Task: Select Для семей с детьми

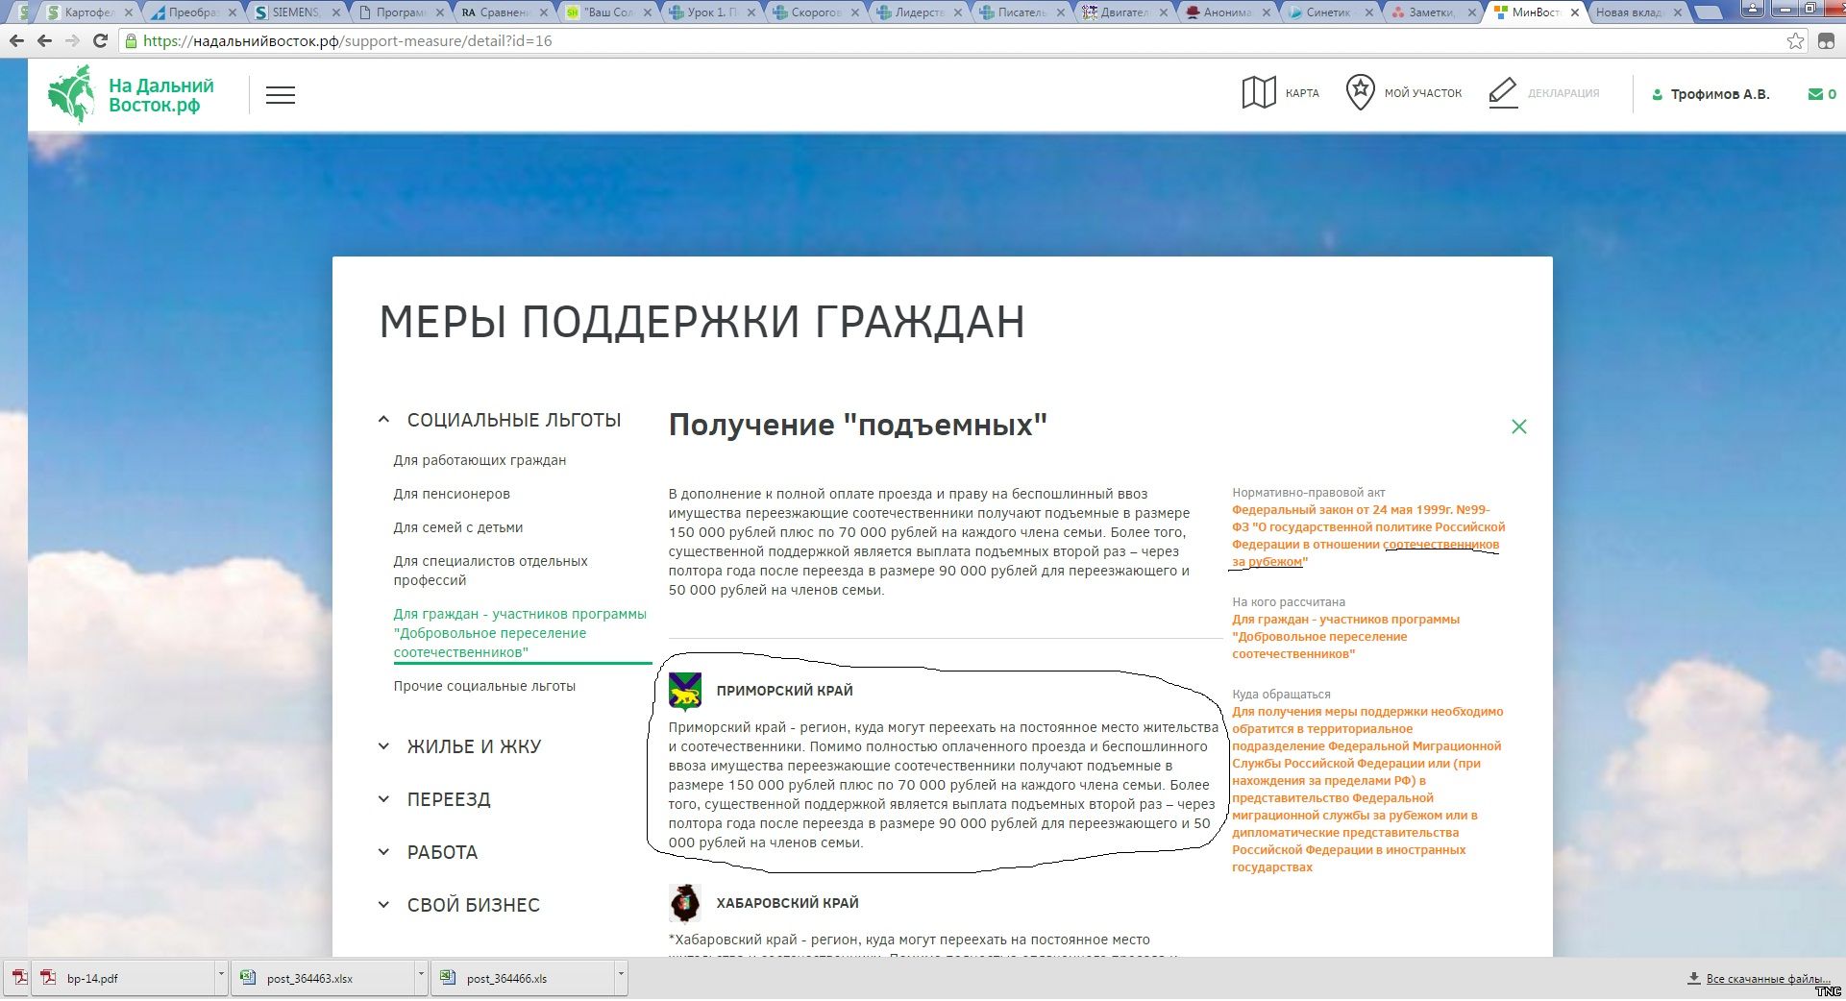Action: point(458,527)
